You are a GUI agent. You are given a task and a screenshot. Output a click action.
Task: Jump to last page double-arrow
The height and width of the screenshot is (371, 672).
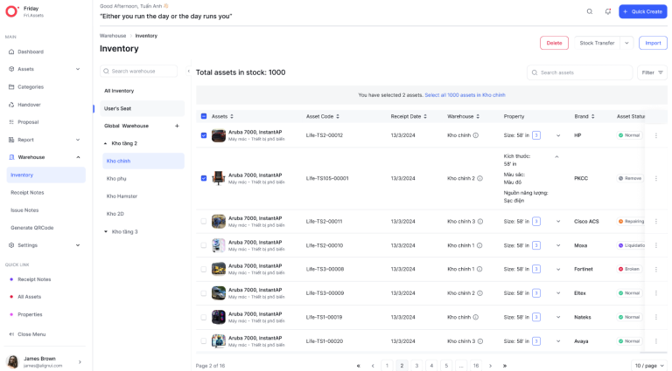505,366
